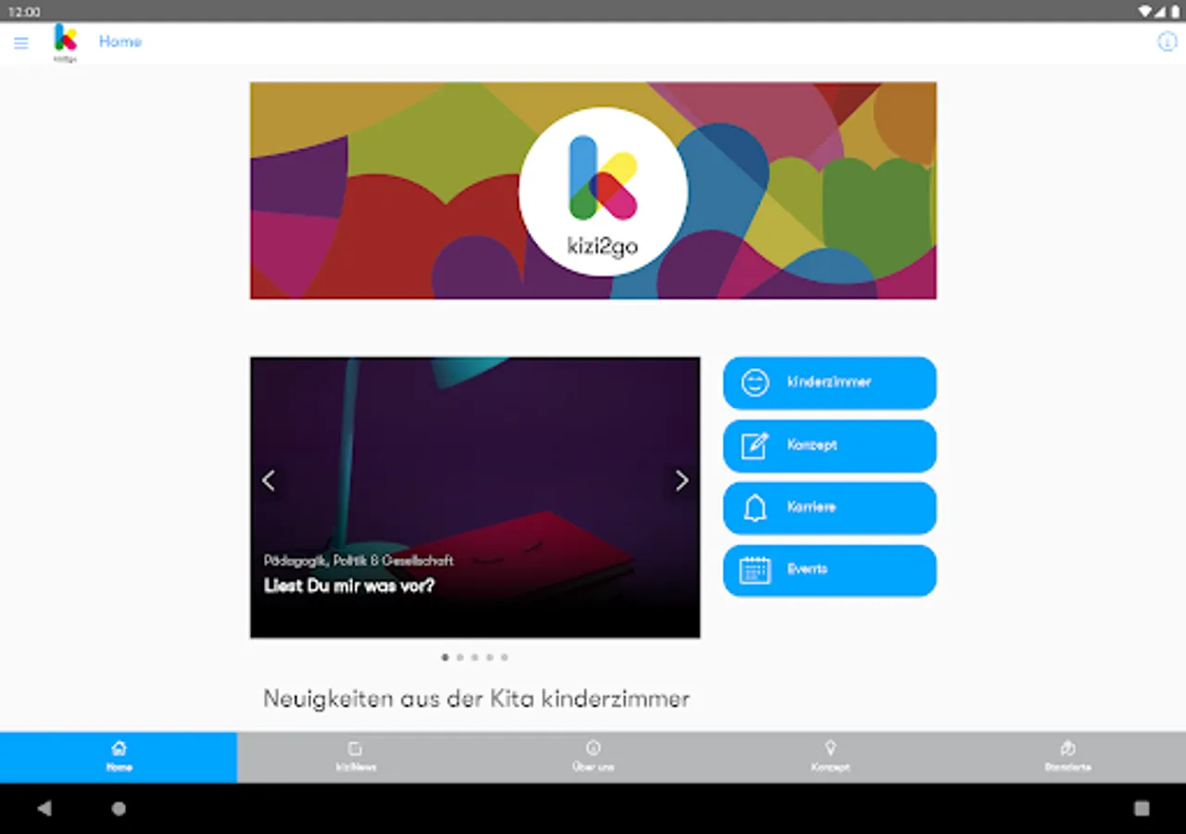
Task: Jump to second carousel dot
Action: 460,657
